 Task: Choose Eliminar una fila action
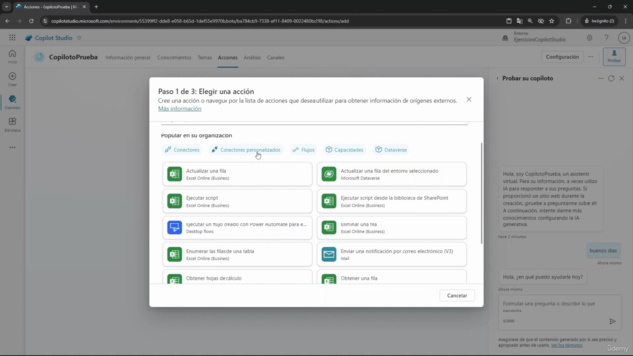click(x=392, y=227)
